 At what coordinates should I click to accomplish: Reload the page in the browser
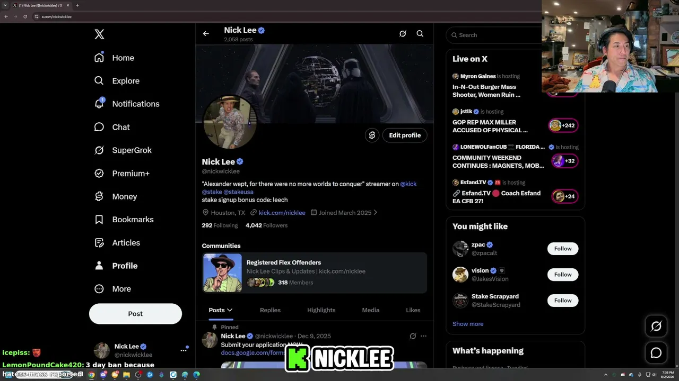(x=25, y=16)
